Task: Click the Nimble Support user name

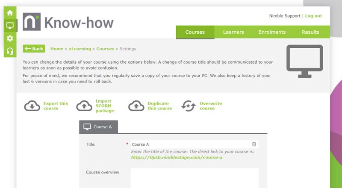Action: click(285, 16)
